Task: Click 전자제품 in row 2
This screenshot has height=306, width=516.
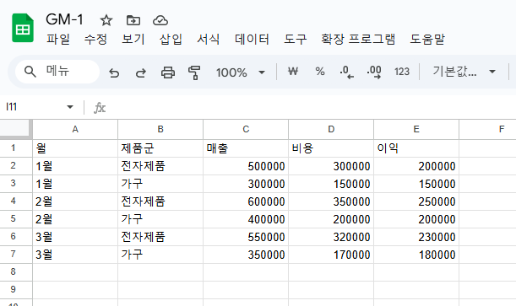Action: [160, 166]
